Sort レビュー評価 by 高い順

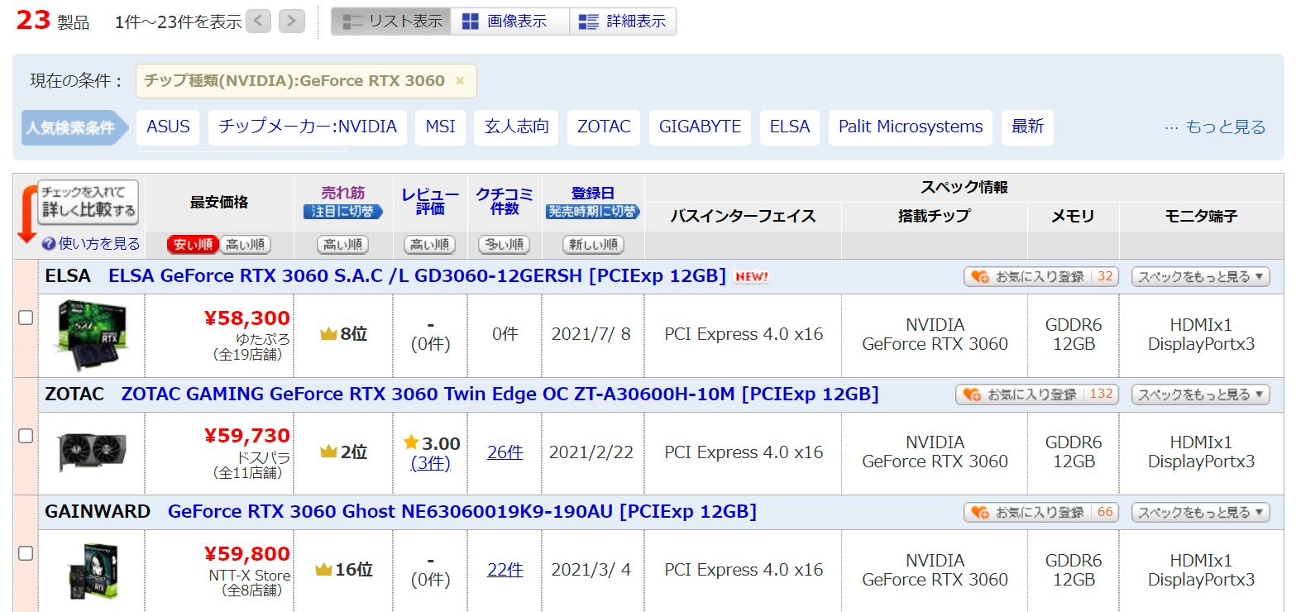430,245
